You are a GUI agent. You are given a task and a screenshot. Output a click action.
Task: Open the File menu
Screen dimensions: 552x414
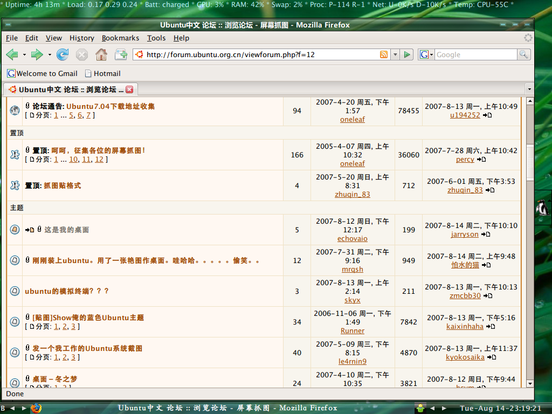(12, 38)
